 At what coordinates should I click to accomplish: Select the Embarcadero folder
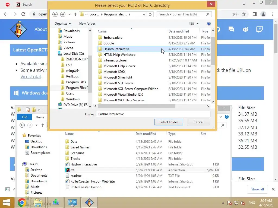pos(113,37)
